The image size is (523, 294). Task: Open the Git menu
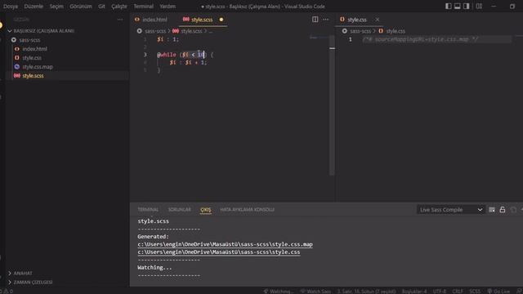tap(101, 7)
